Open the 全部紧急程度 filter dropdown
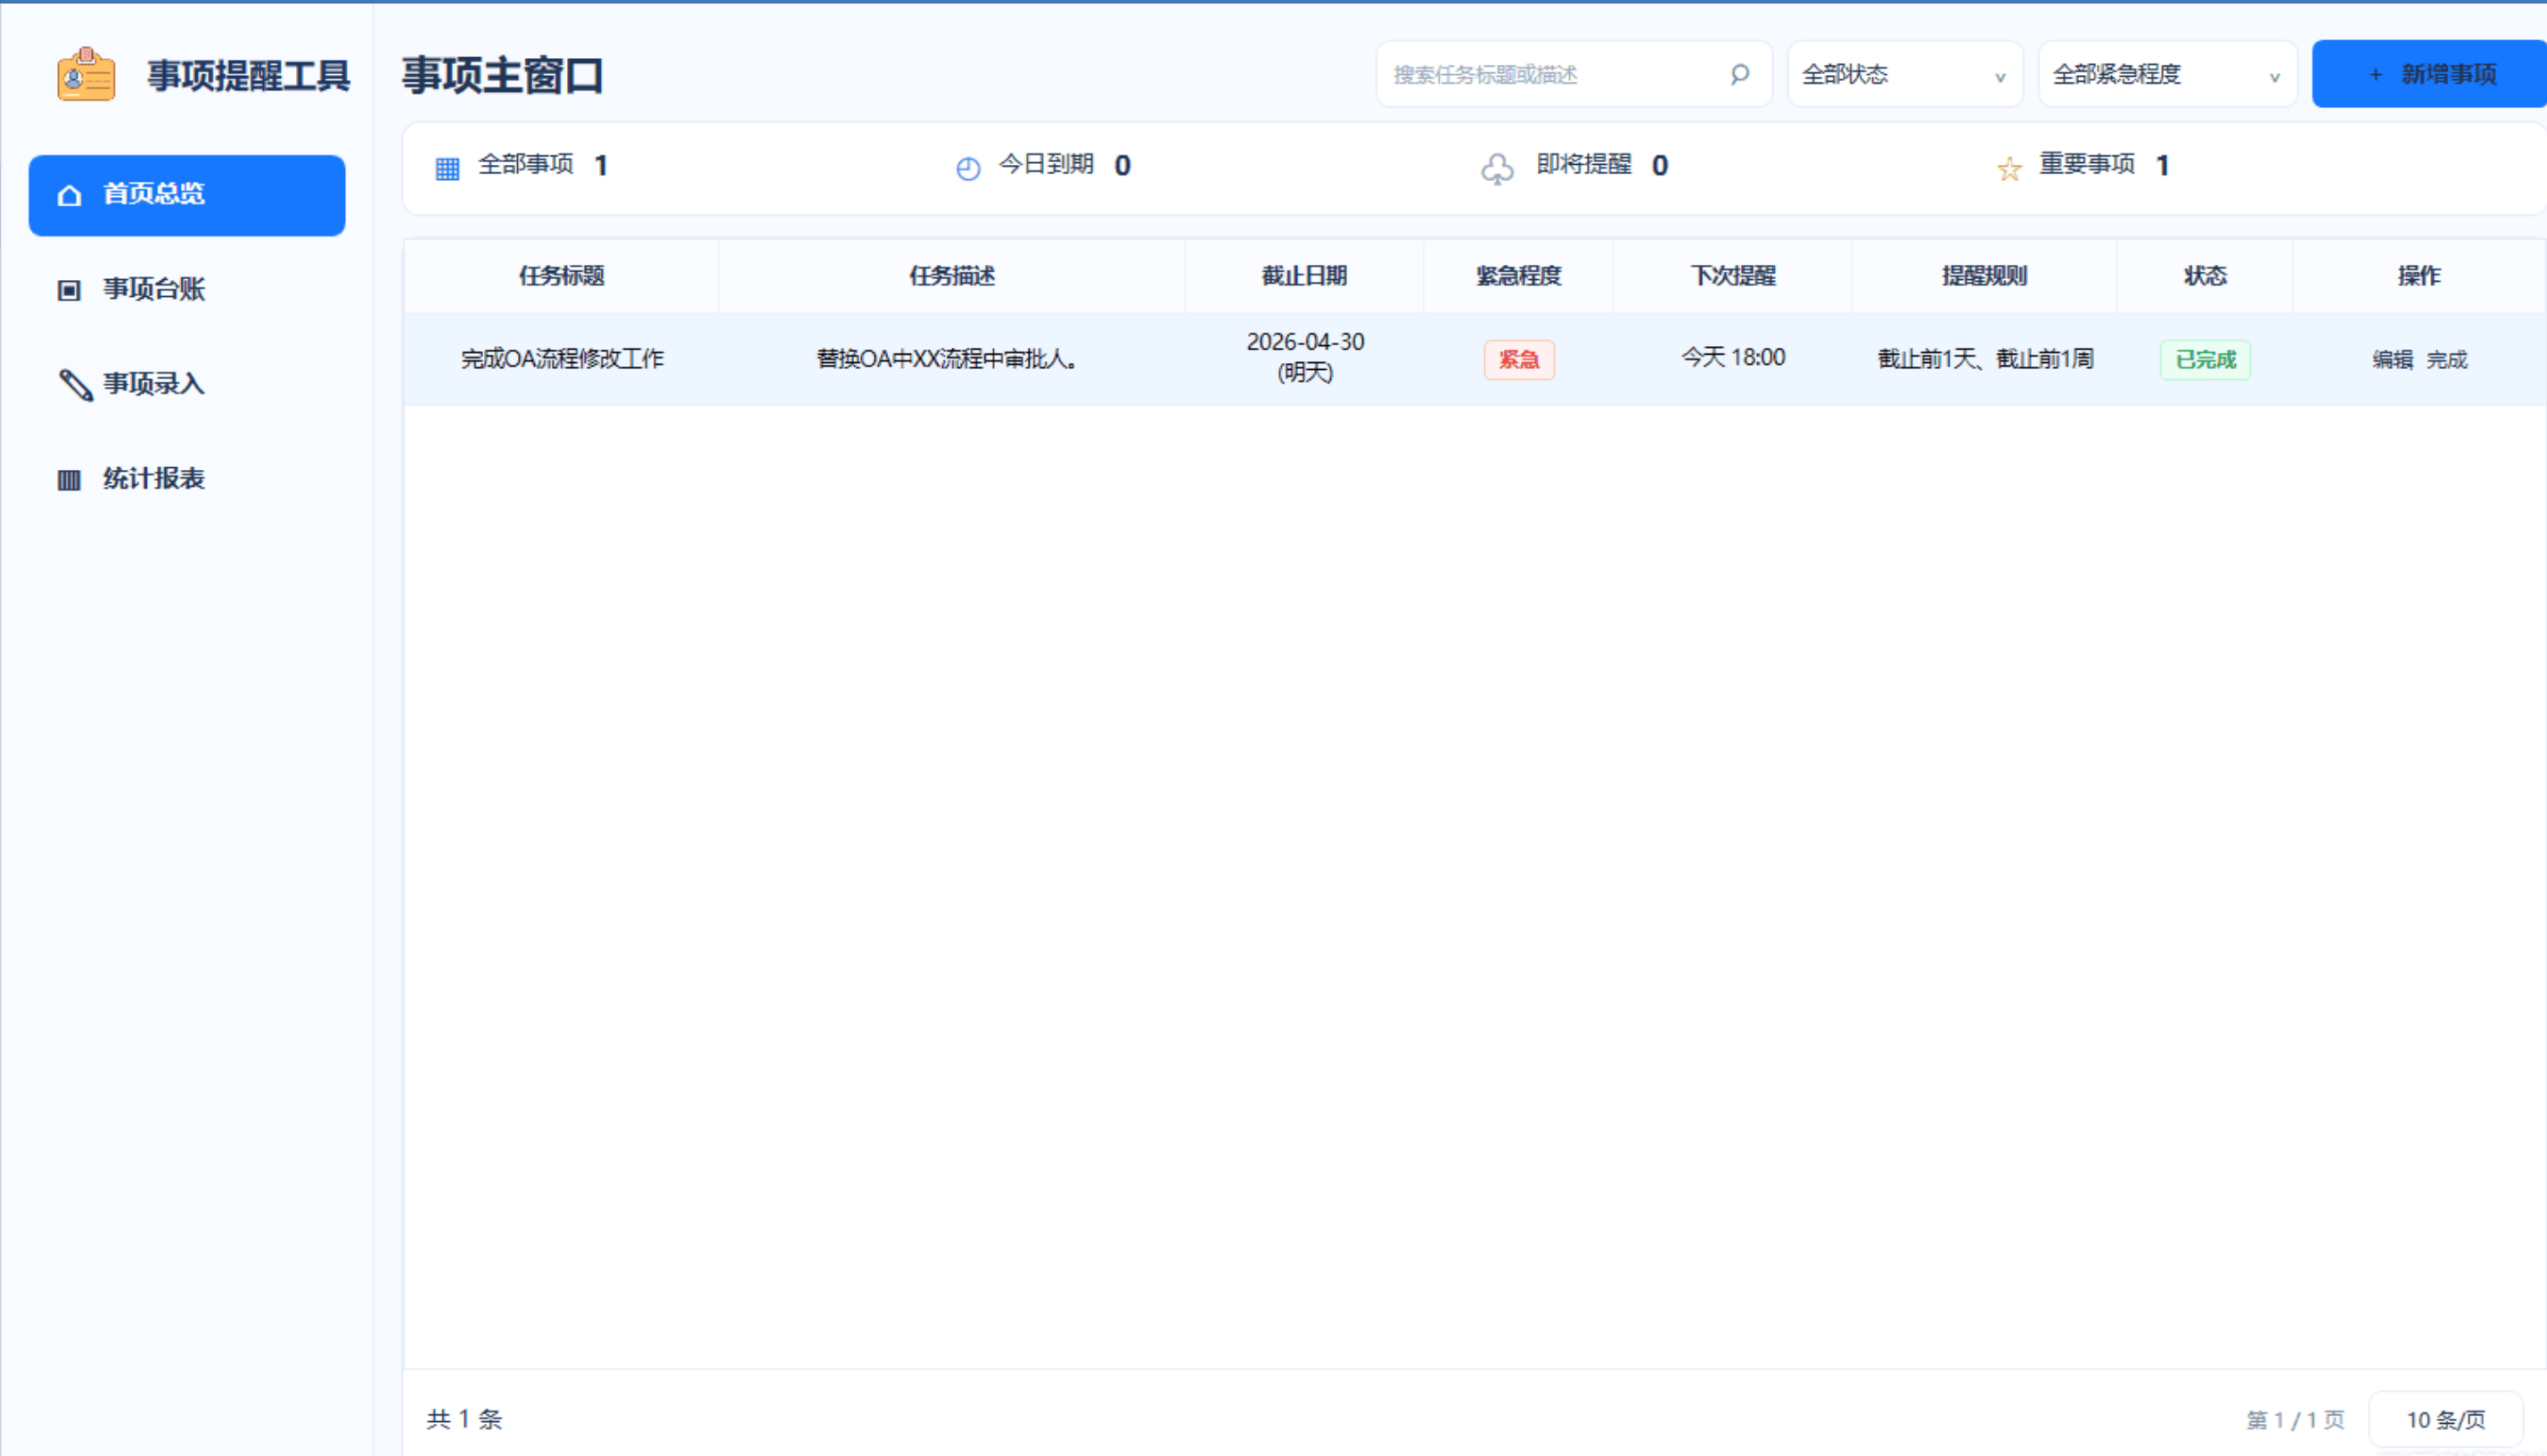2547x1456 pixels. coord(2167,74)
